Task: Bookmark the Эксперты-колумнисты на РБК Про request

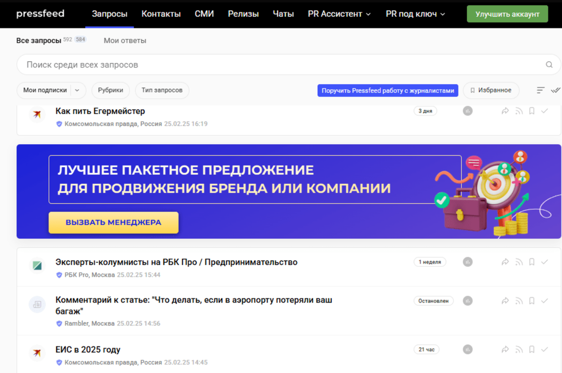Action: tap(532, 262)
